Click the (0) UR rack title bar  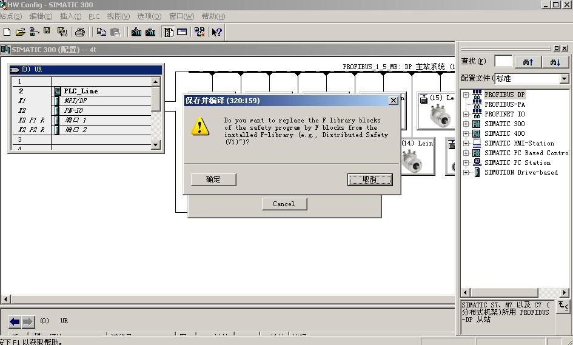[x=85, y=70]
